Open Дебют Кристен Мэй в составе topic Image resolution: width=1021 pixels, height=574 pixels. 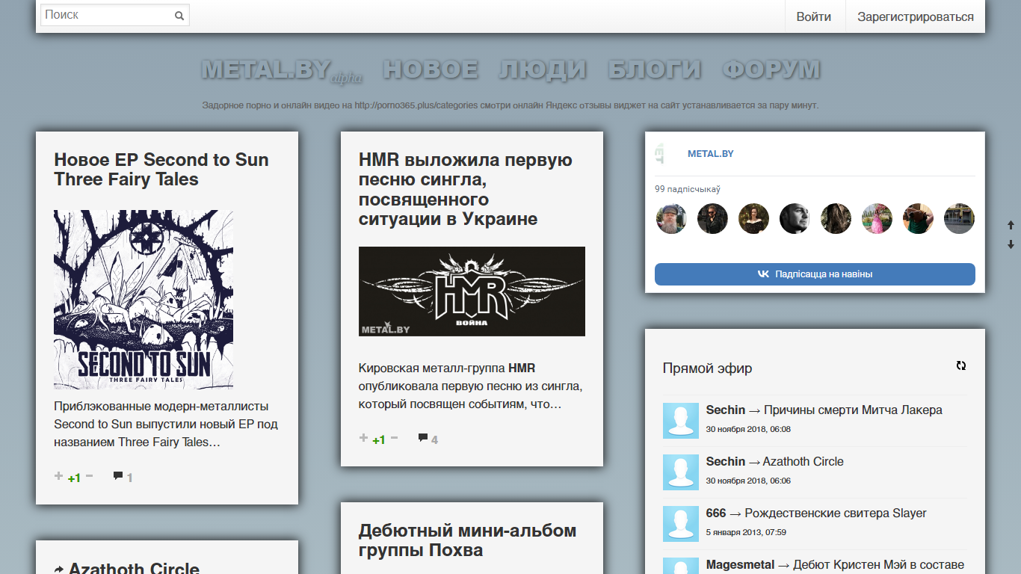click(x=878, y=564)
